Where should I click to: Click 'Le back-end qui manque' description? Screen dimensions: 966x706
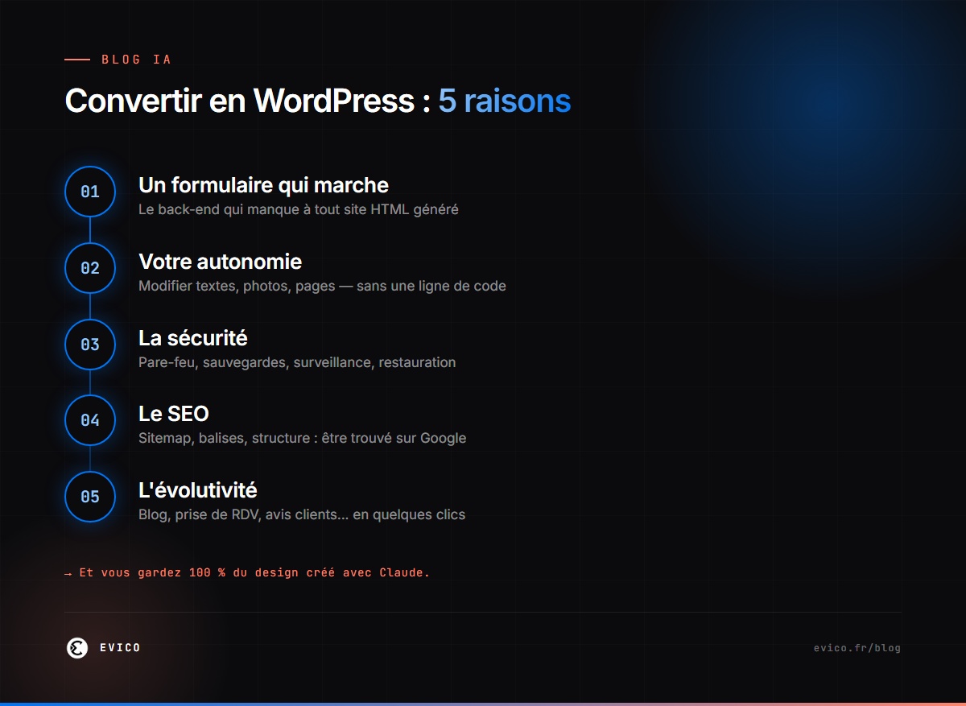click(x=299, y=209)
